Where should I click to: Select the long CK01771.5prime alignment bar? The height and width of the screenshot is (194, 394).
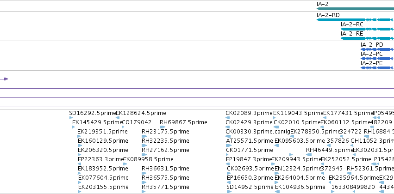click(x=259, y=155)
